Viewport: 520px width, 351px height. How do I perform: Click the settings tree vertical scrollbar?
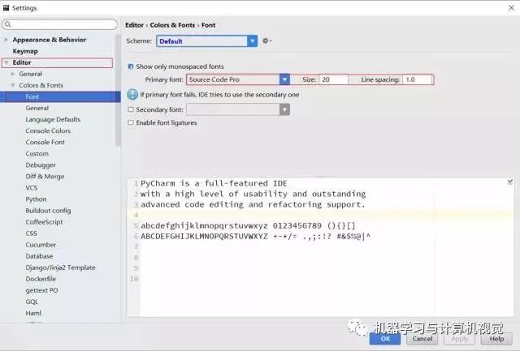[118, 90]
